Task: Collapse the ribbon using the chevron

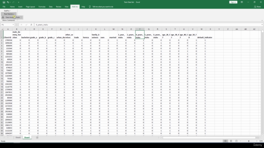Action: pos(262,21)
